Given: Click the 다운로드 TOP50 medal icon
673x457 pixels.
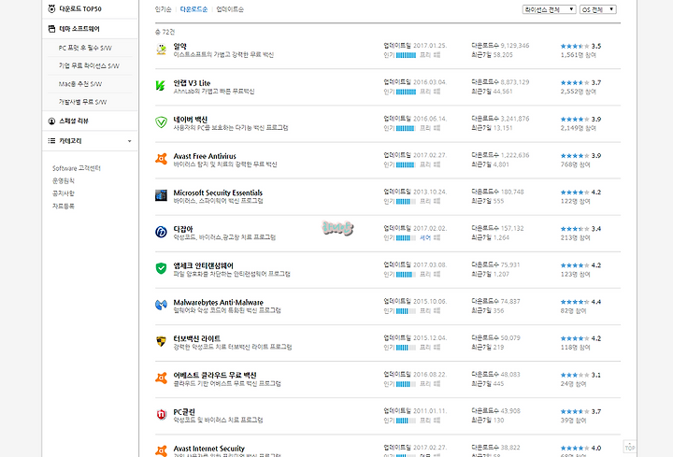Looking at the screenshot, I should pos(51,8).
